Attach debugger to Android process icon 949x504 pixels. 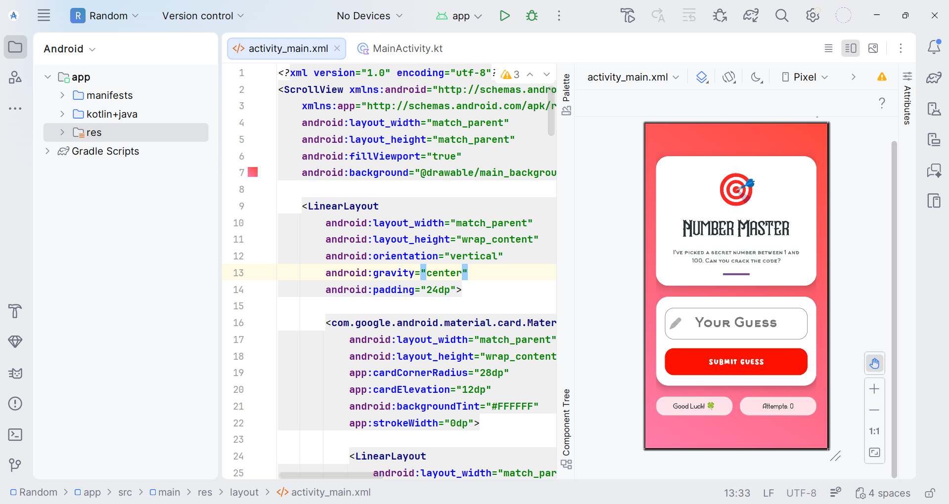point(720,16)
